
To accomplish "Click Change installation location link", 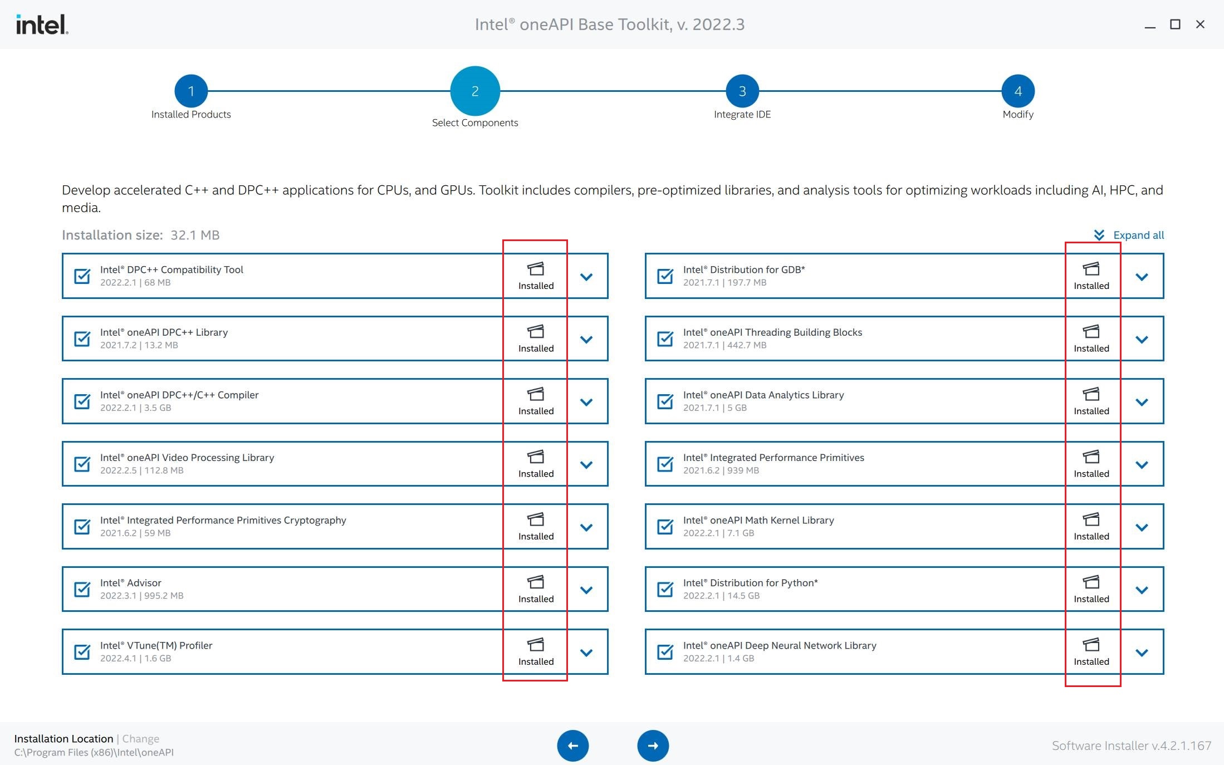I will click(140, 738).
